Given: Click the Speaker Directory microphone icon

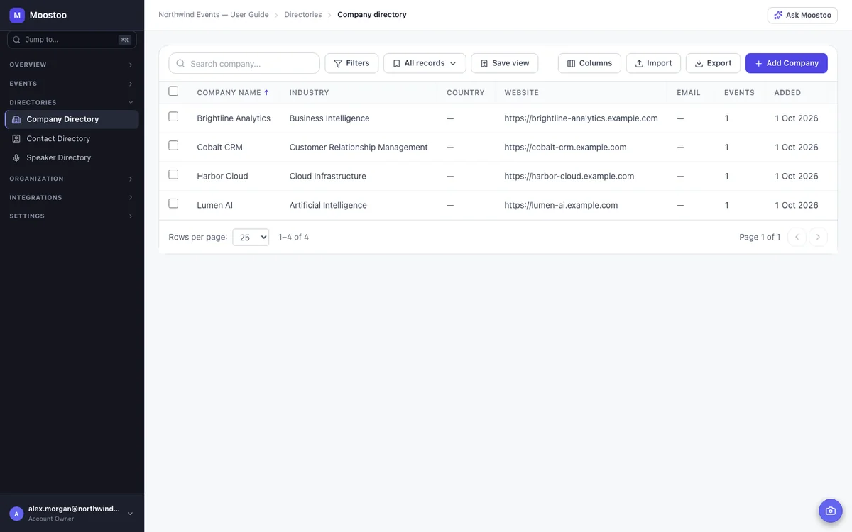Looking at the screenshot, I should pyautogui.click(x=16, y=158).
